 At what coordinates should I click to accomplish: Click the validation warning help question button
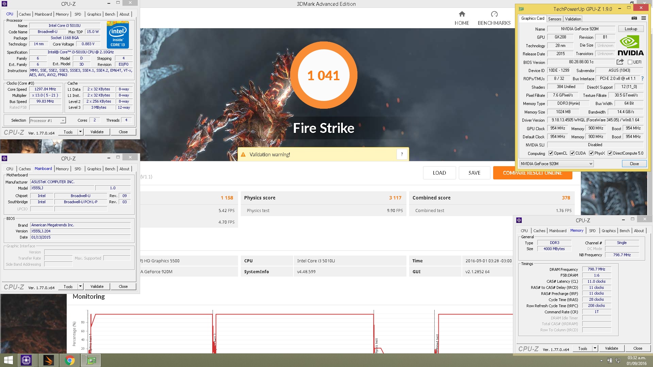[402, 154]
